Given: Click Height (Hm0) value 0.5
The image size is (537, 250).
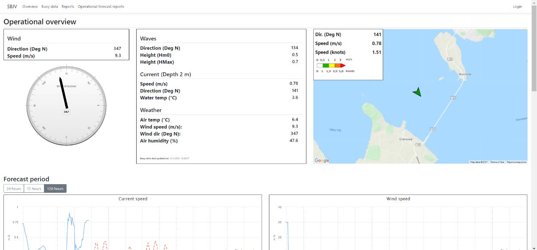Looking at the screenshot, I should coord(295,55).
